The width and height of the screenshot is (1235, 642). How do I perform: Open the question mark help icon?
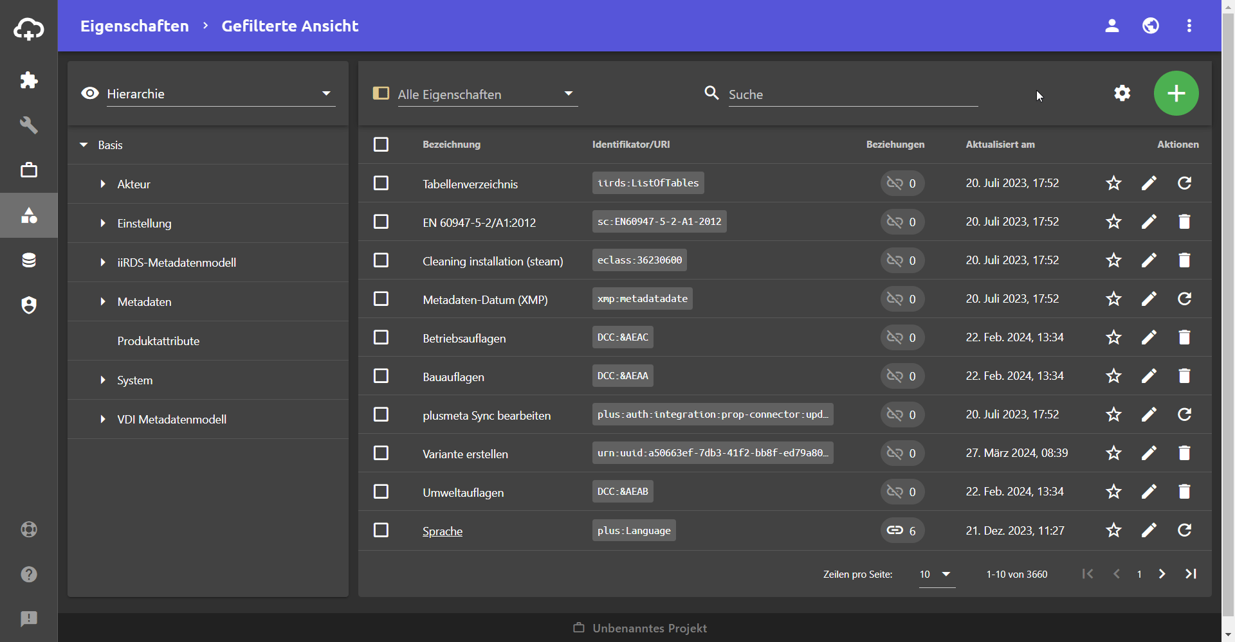[x=29, y=575]
